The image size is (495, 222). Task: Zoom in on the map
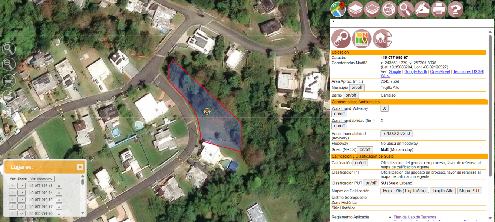[9, 48]
